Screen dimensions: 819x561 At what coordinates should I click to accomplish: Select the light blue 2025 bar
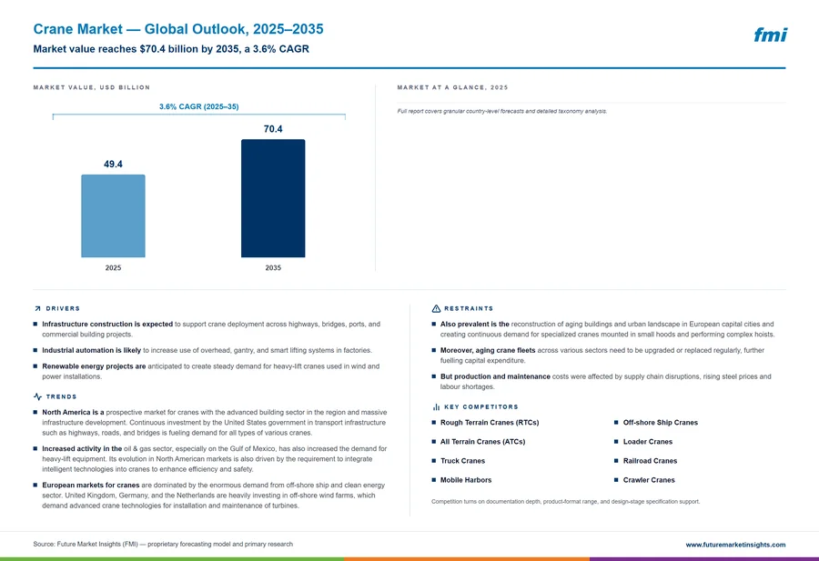tap(114, 216)
